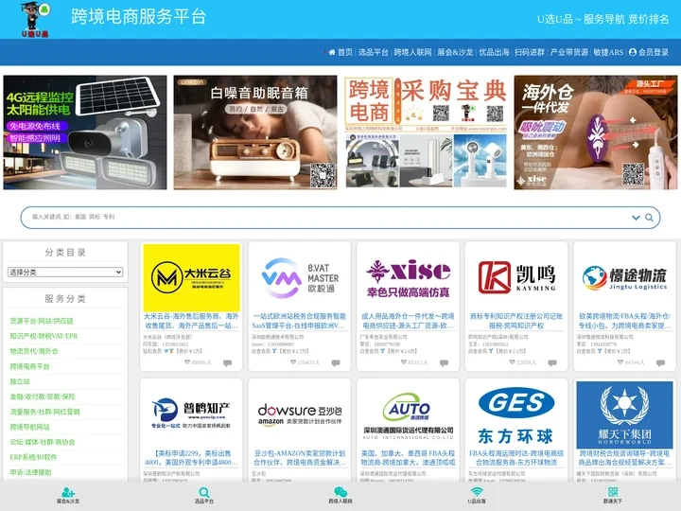This screenshot has width=681, height=511.
Task: Click the U选U品 mascot logo
Action: tap(35, 19)
